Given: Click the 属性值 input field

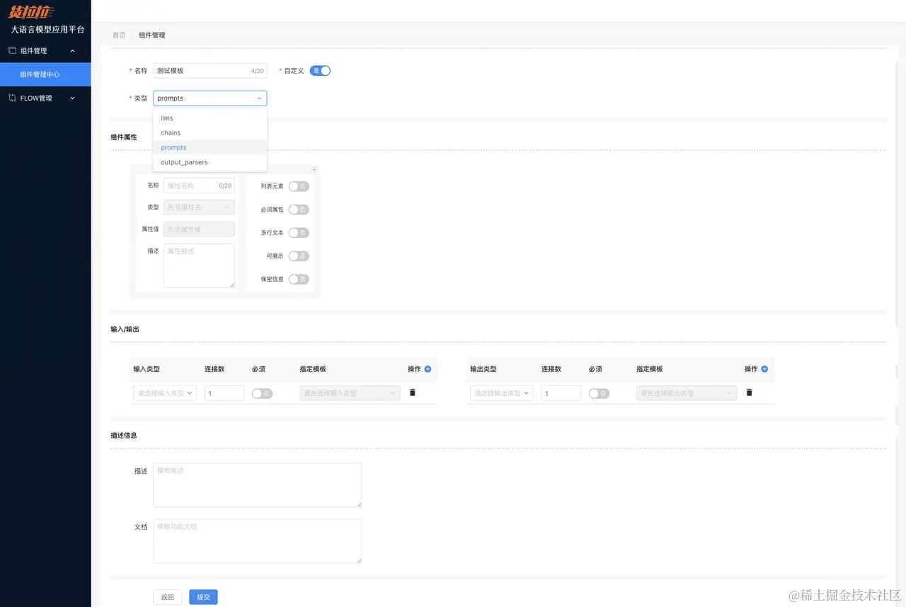Looking at the screenshot, I should click(199, 229).
